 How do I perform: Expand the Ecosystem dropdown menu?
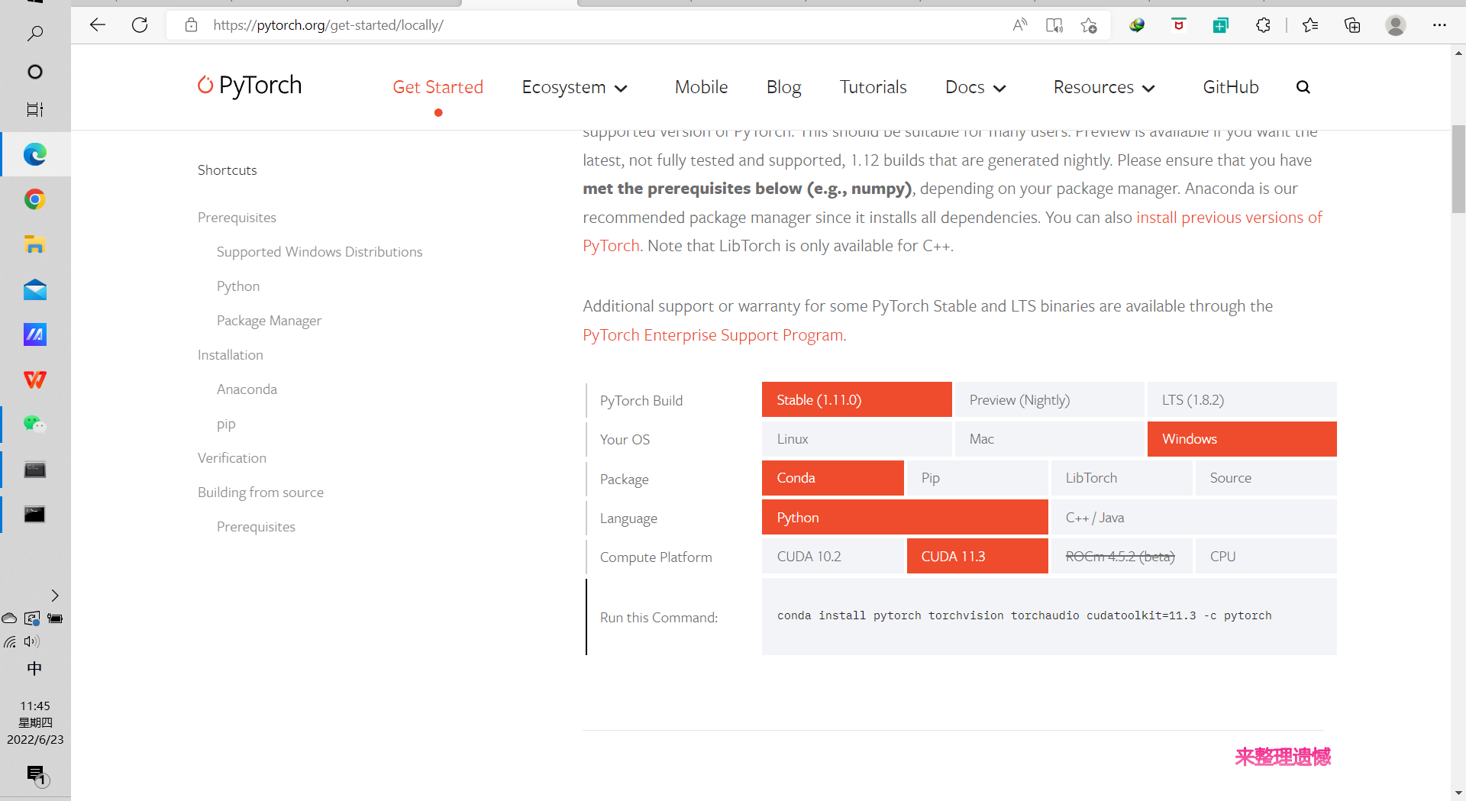pyautogui.click(x=574, y=87)
